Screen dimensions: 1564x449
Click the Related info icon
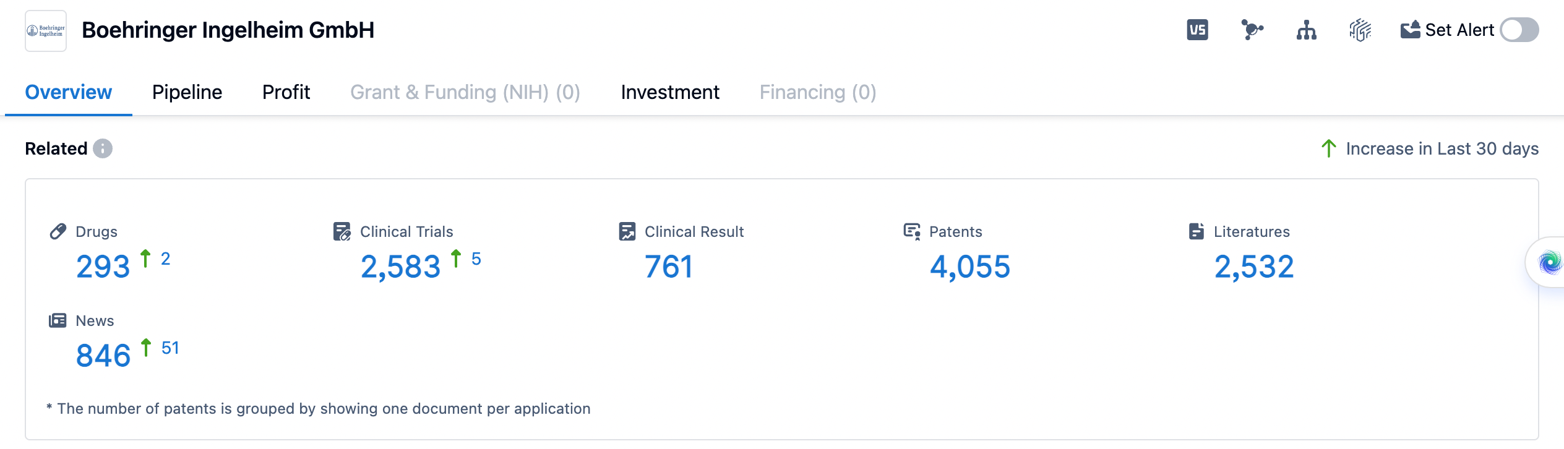click(x=103, y=148)
